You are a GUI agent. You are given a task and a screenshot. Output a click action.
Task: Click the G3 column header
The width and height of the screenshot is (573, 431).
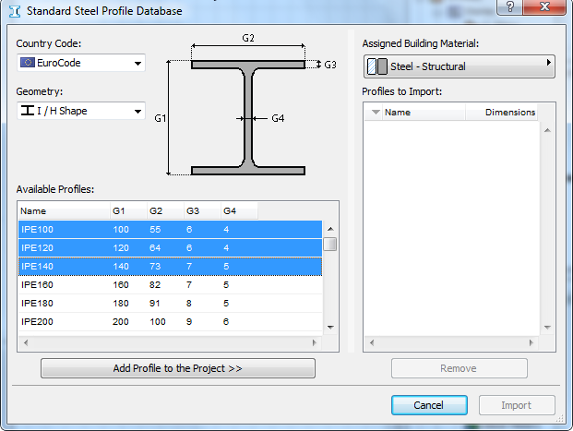pyautogui.click(x=202, y=211)
